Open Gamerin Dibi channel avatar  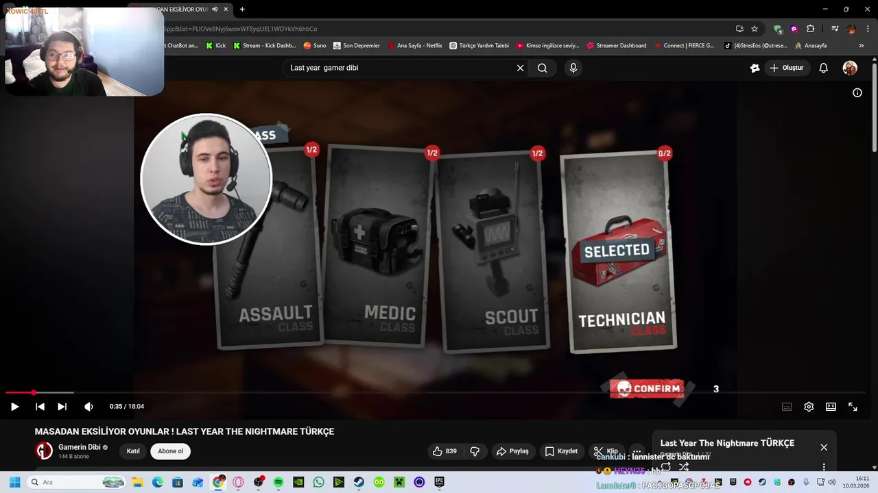(x=44, y=451)
